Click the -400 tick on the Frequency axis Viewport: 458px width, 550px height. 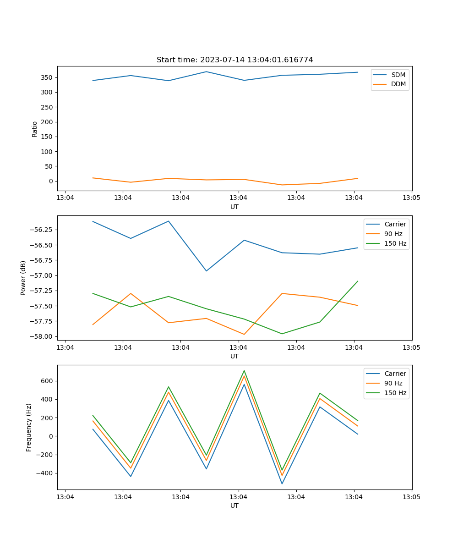click(45, 473)
